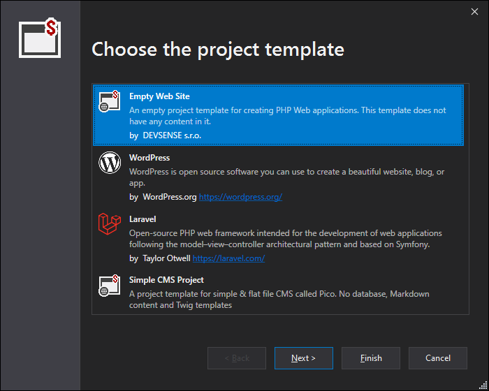
Task: Close the project template dialog
Action: click(x=474, y=12)
